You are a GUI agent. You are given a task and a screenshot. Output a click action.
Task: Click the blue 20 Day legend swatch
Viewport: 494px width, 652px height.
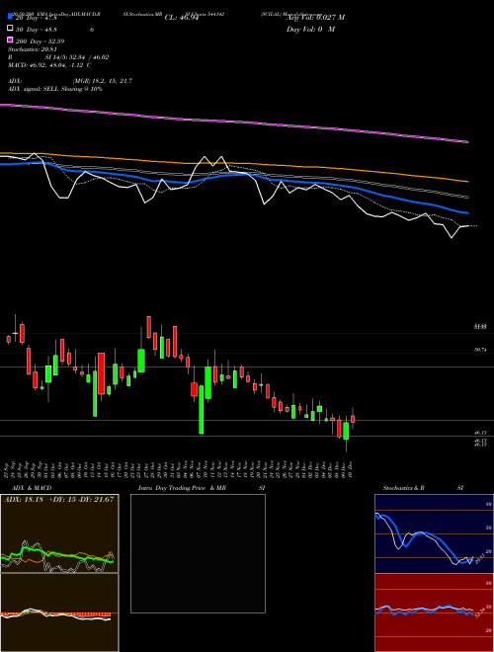click(x=10, y=17)
